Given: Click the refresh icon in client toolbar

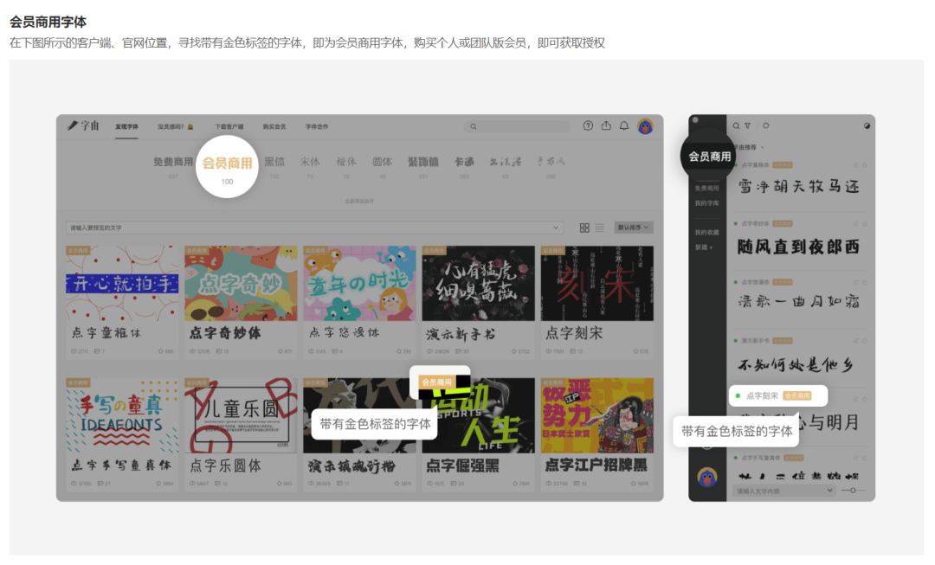Looking at the screenshot, I should (x=766, y=125).
